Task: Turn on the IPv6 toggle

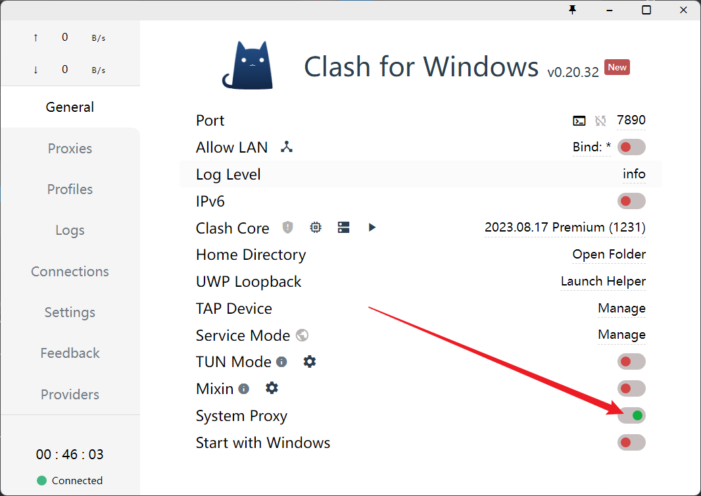Action: [x=631, y=201]
